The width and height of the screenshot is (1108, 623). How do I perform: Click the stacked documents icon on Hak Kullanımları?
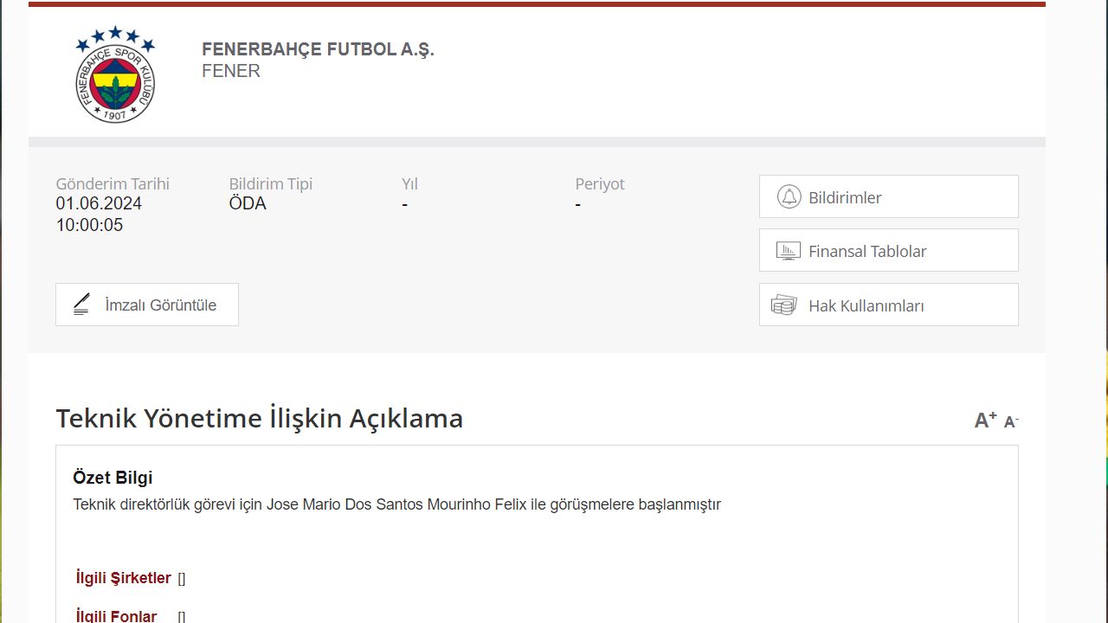point(783,305)
